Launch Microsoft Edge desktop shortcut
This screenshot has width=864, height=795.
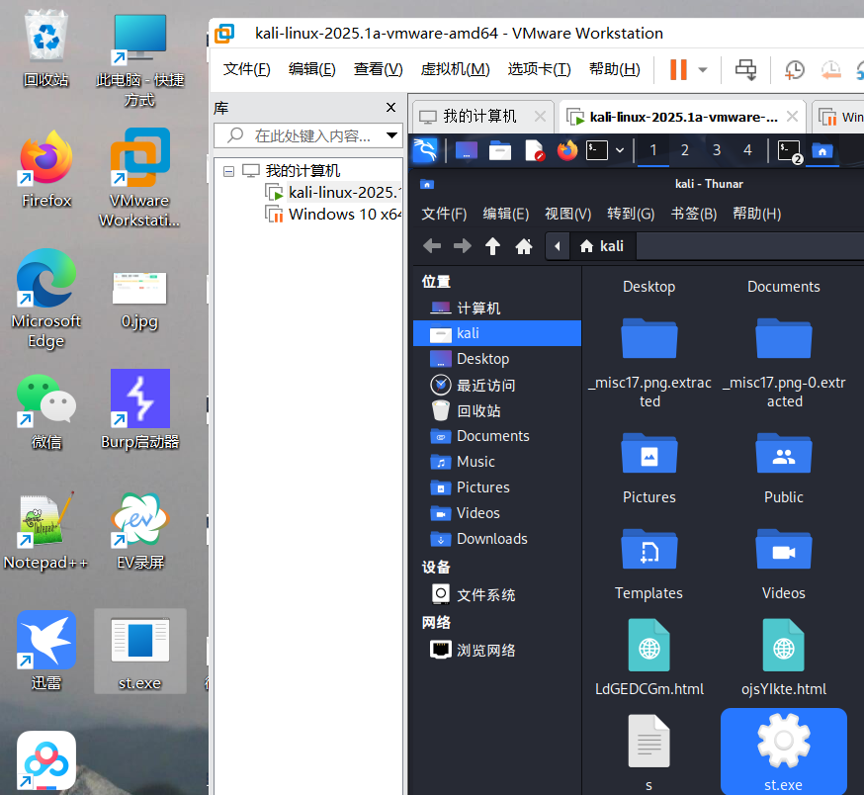(46, 298)
